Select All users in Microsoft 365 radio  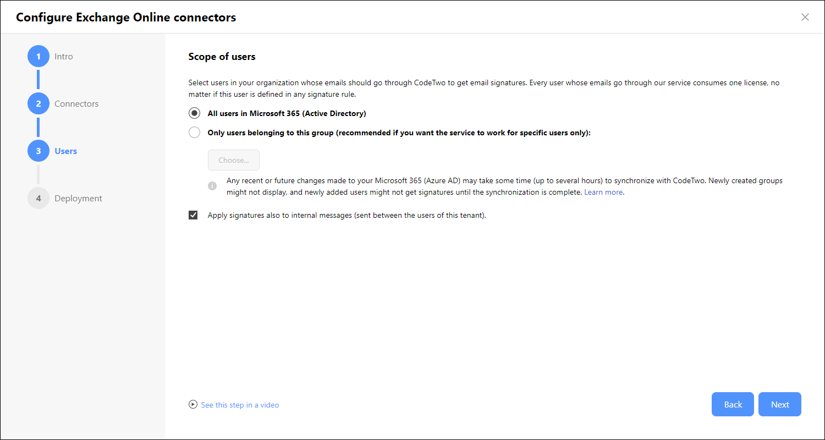194,113
